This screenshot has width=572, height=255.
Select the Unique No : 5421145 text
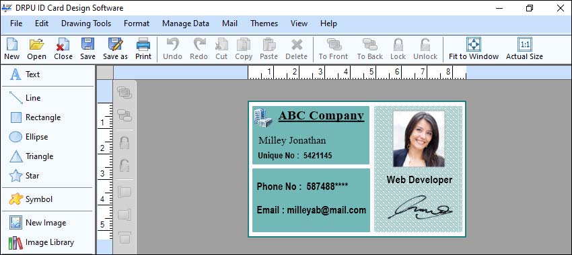point(295,156)
